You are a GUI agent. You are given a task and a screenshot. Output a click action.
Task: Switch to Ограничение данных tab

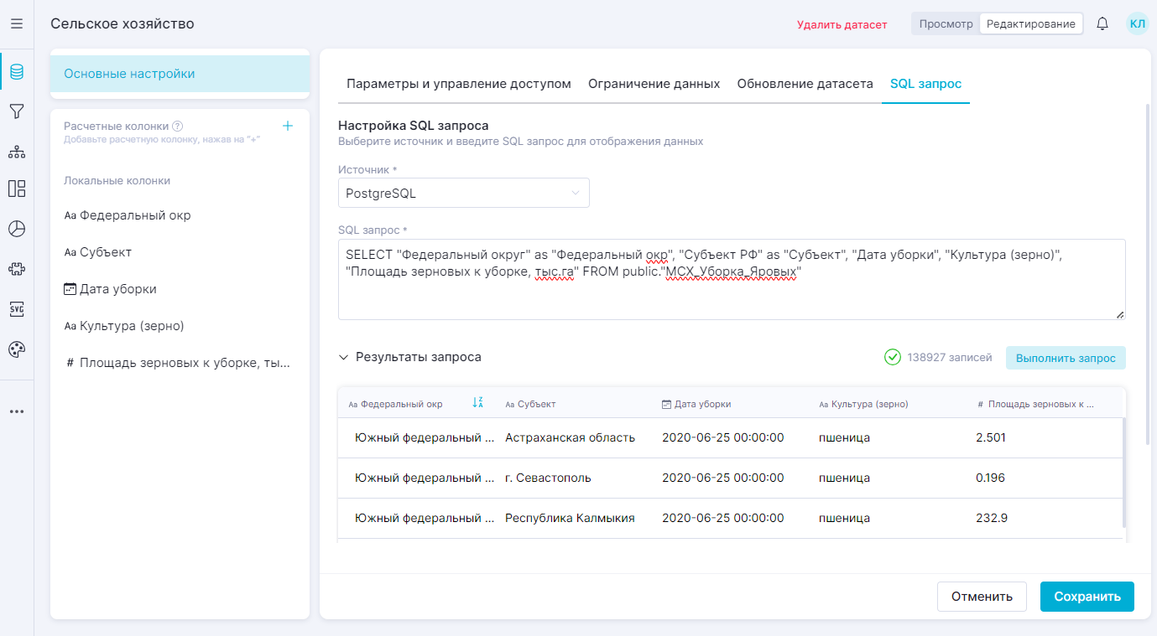(654, 84)
